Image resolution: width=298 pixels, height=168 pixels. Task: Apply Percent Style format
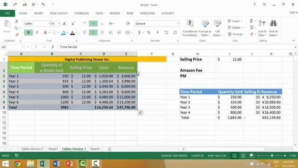click(149, 33)
